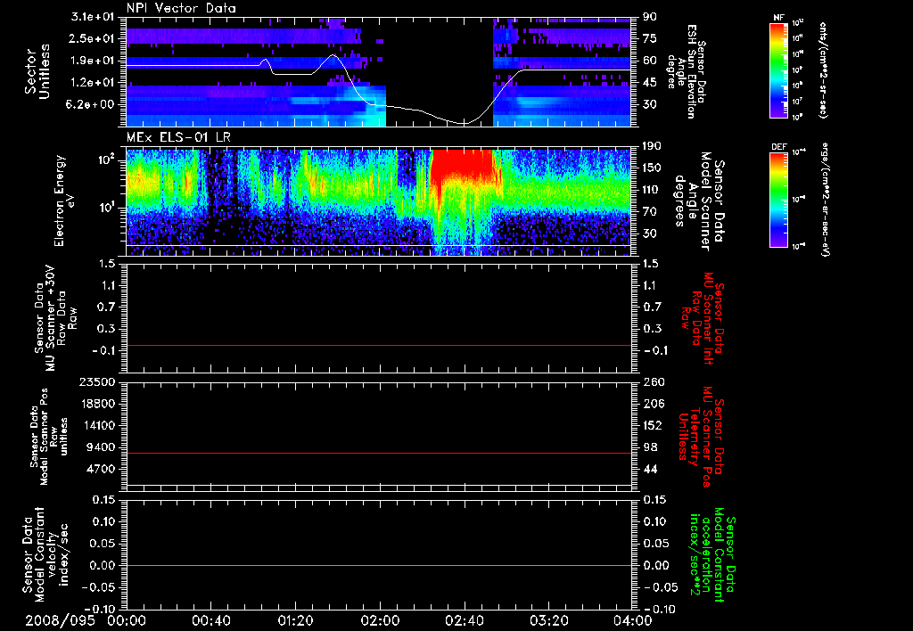Click the 206 telemetry tick label
This screenshot has width=913, height=631.
click(653, 404)
